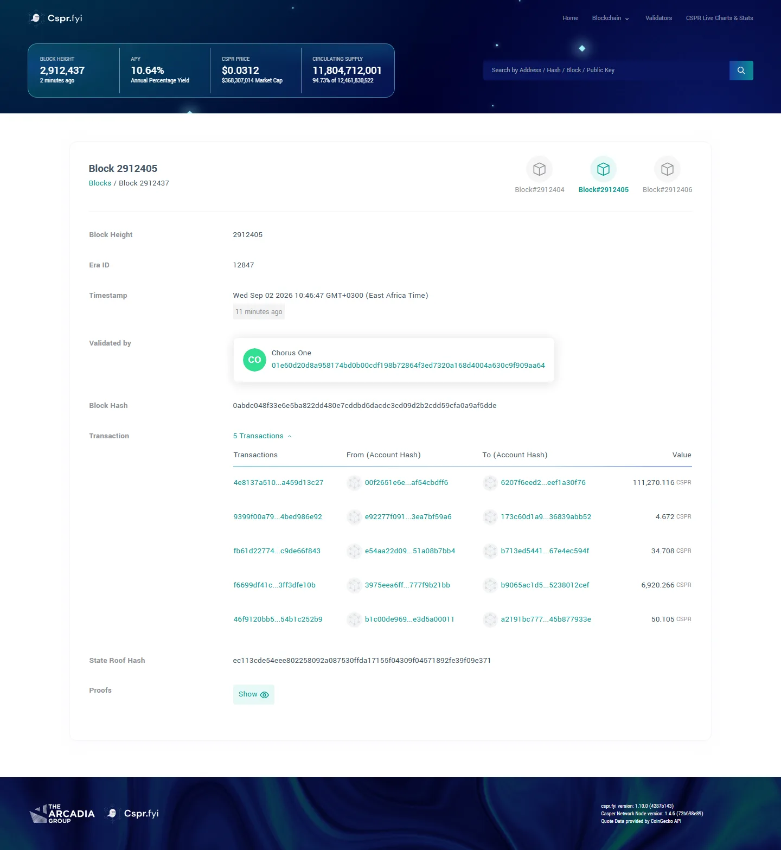The height and width of the screenshot is (850, 781).
Task: Open sender account b1c00de969...e3d5a00011
Action: pos(409,619)
